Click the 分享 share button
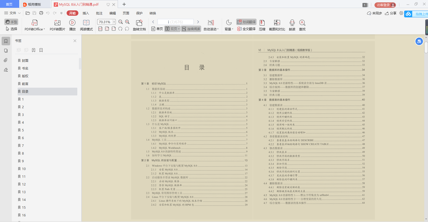 click(x=391, y=13)
